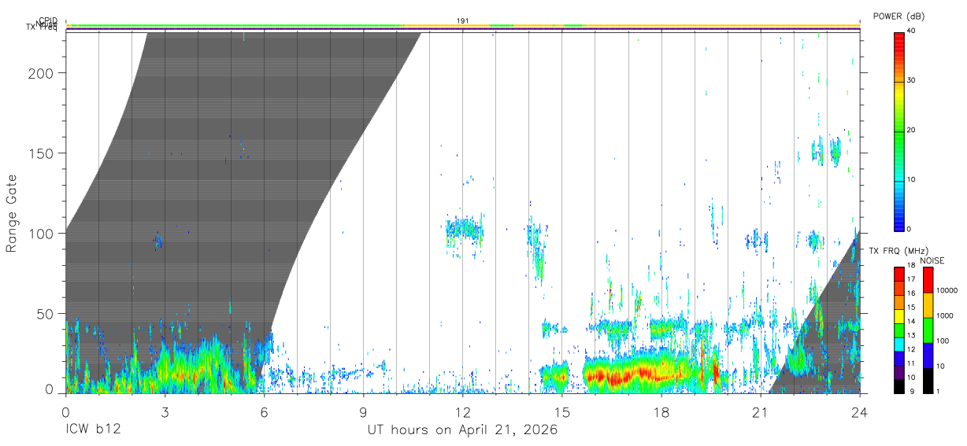The width and height of the screenshot is (967, 446).
Task: Click the 'UT hours on April 21, 2026' label
Action: point(463,430)
